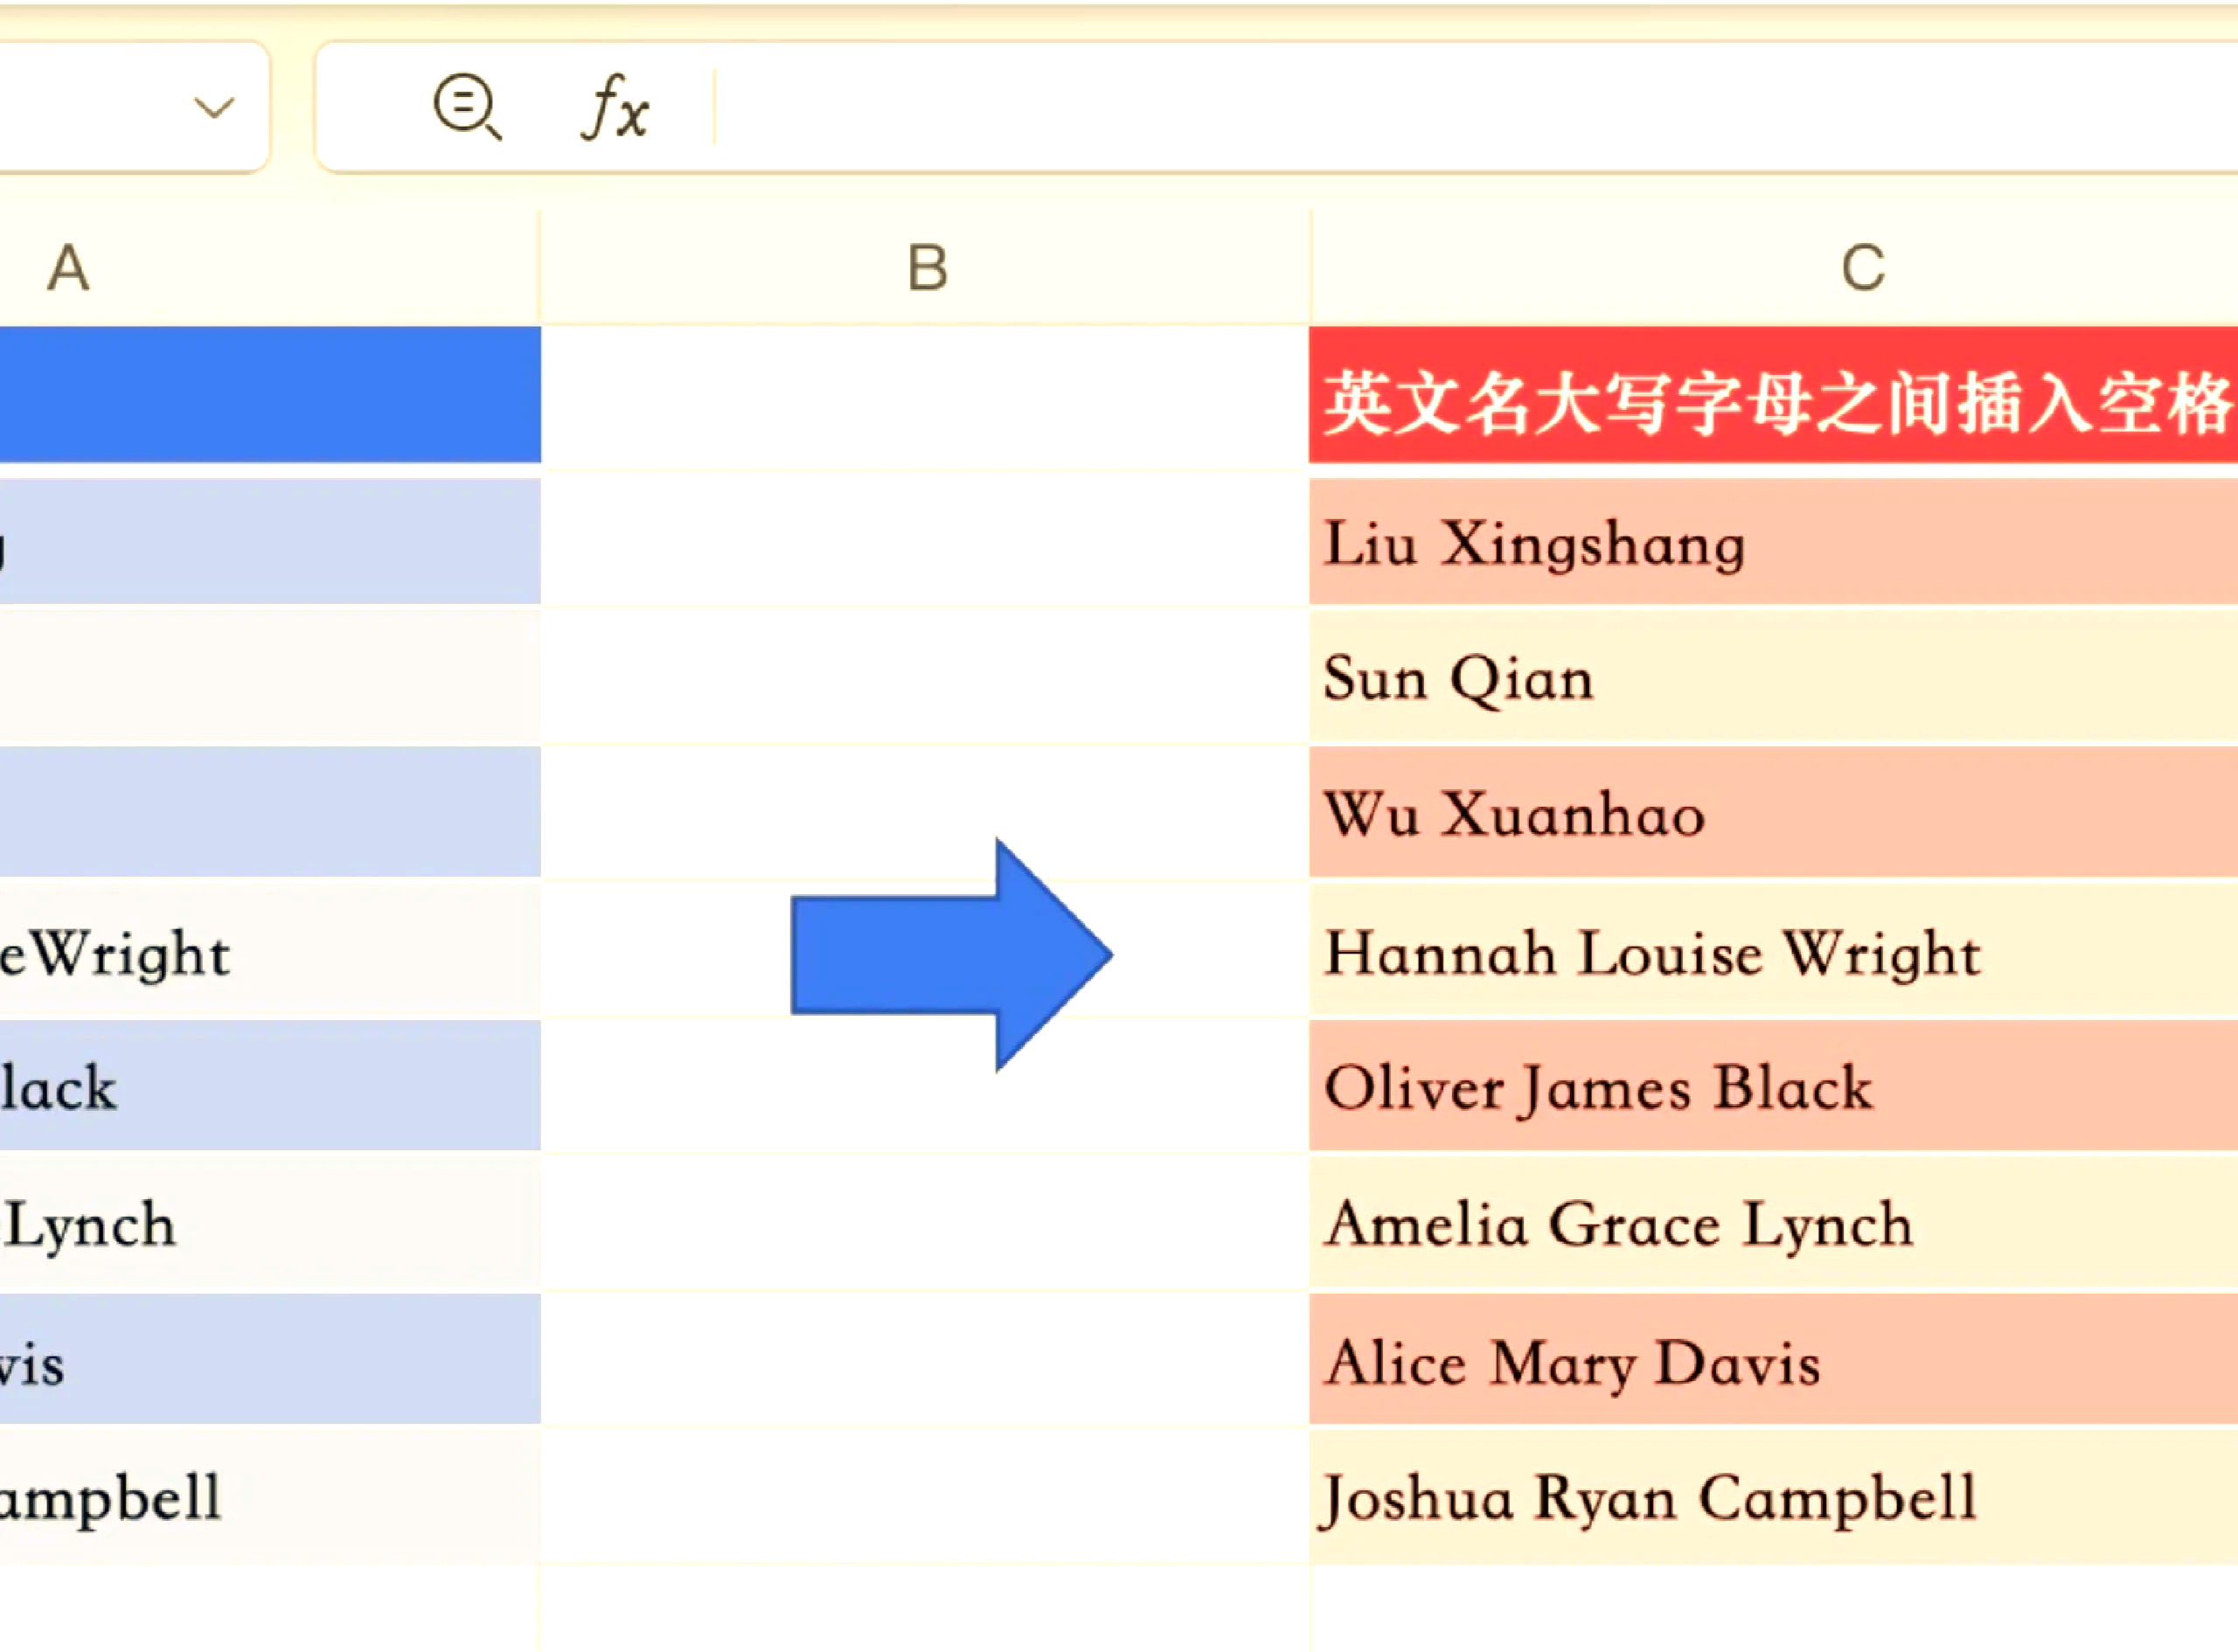Select the cell containing Liu Xingshang
Viewport: 2238px width, 1652px height.
click(1772, 543)
